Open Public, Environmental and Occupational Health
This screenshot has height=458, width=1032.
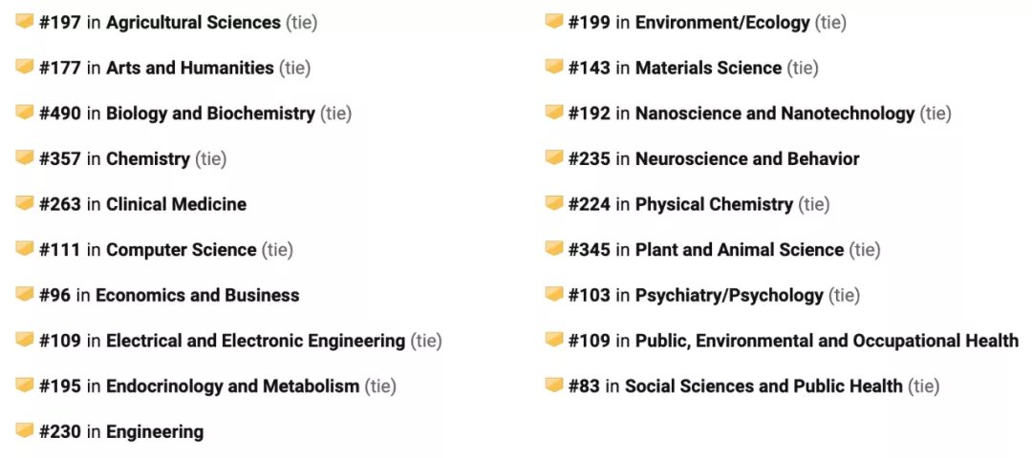[x=827, y=341]
